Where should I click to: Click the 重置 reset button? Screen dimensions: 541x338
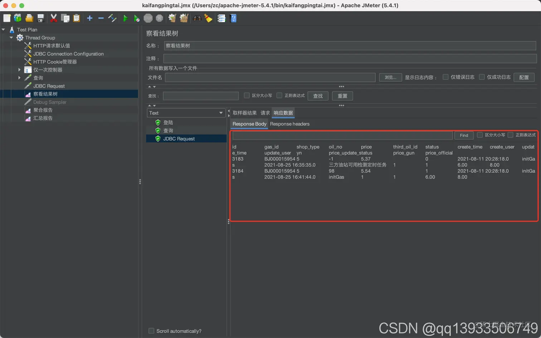pyautogui.click(x=342, y=96)
